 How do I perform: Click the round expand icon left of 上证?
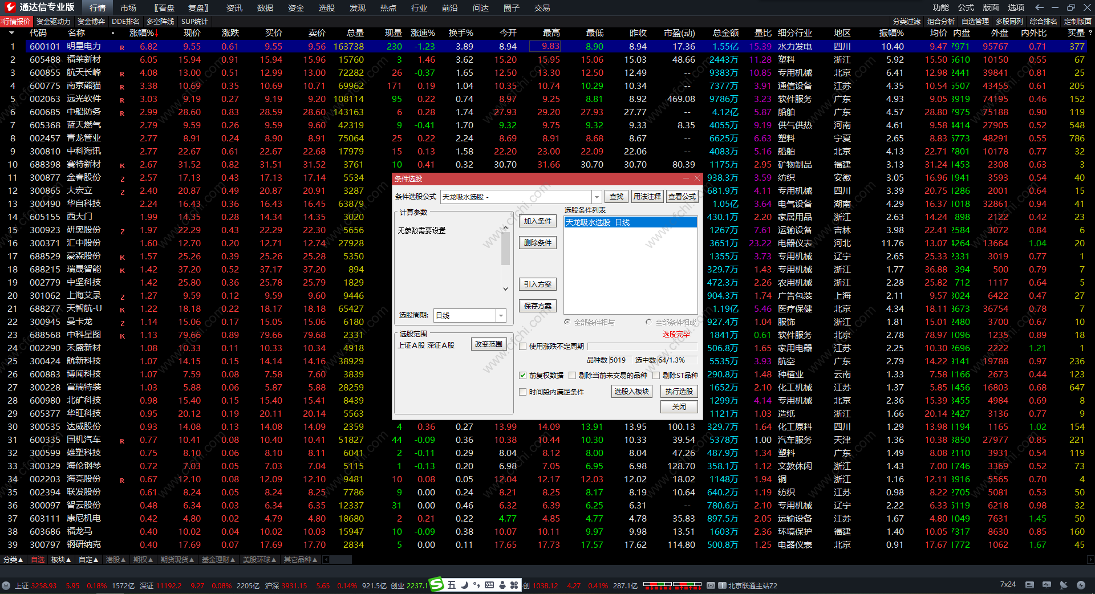click(6, 585)
